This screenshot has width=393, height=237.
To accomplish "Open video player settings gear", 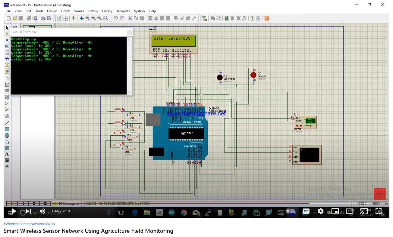I will [x=321, y=211].
